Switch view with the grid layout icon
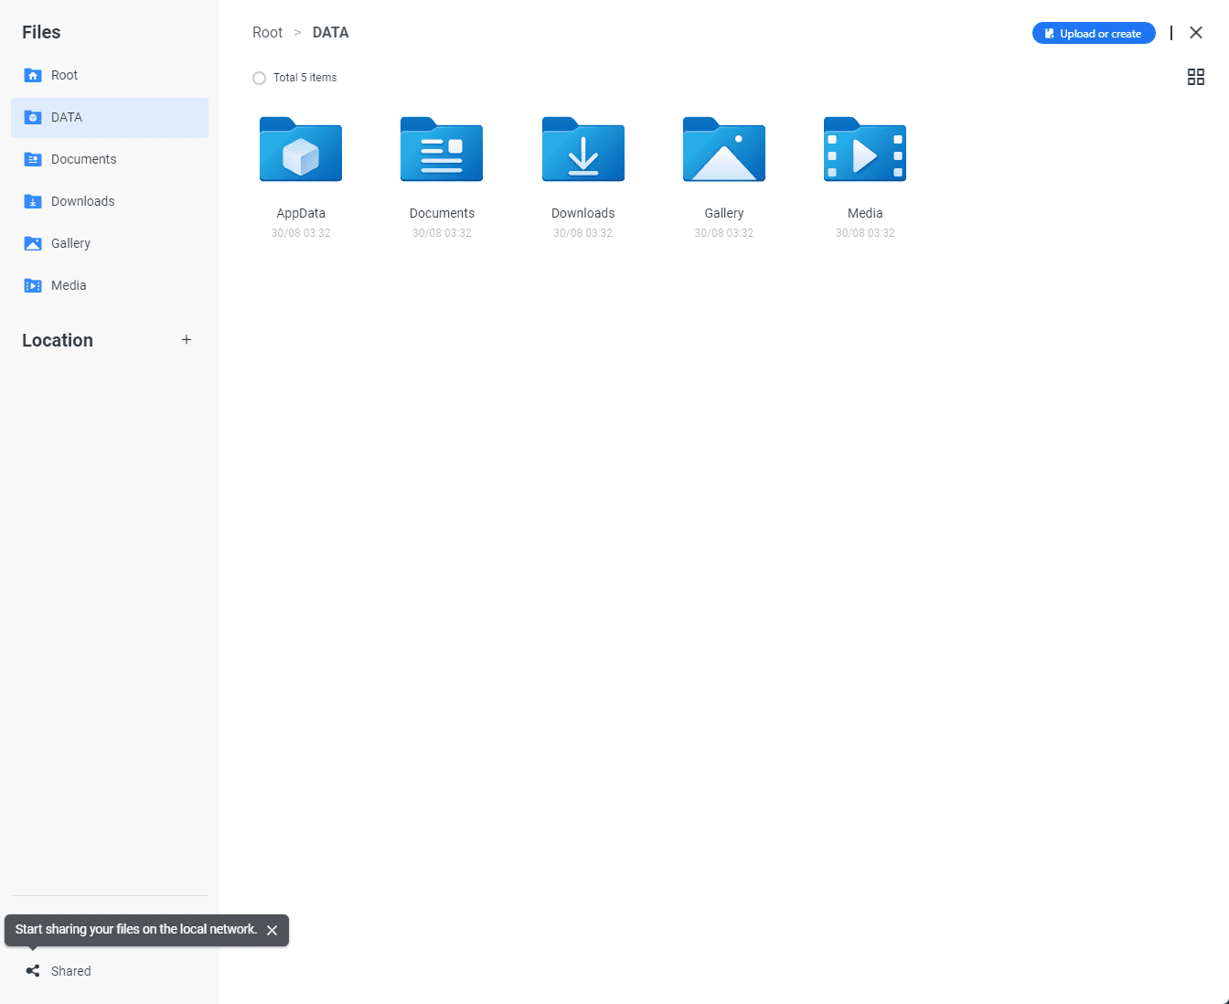Viewport: 1229px width, 1004px height. point(1196,77)
